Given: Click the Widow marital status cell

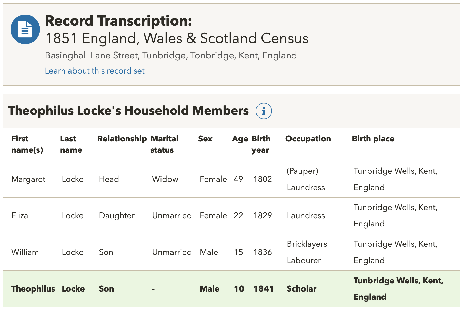Looking at the screenshot, I should pyautogui.click(x=165, y=179).
